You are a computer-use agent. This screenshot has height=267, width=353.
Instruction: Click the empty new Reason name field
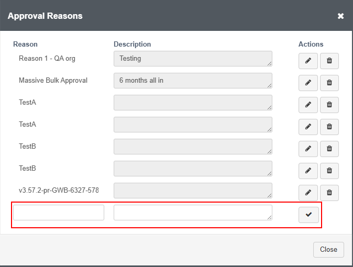(x=59, y=213)
